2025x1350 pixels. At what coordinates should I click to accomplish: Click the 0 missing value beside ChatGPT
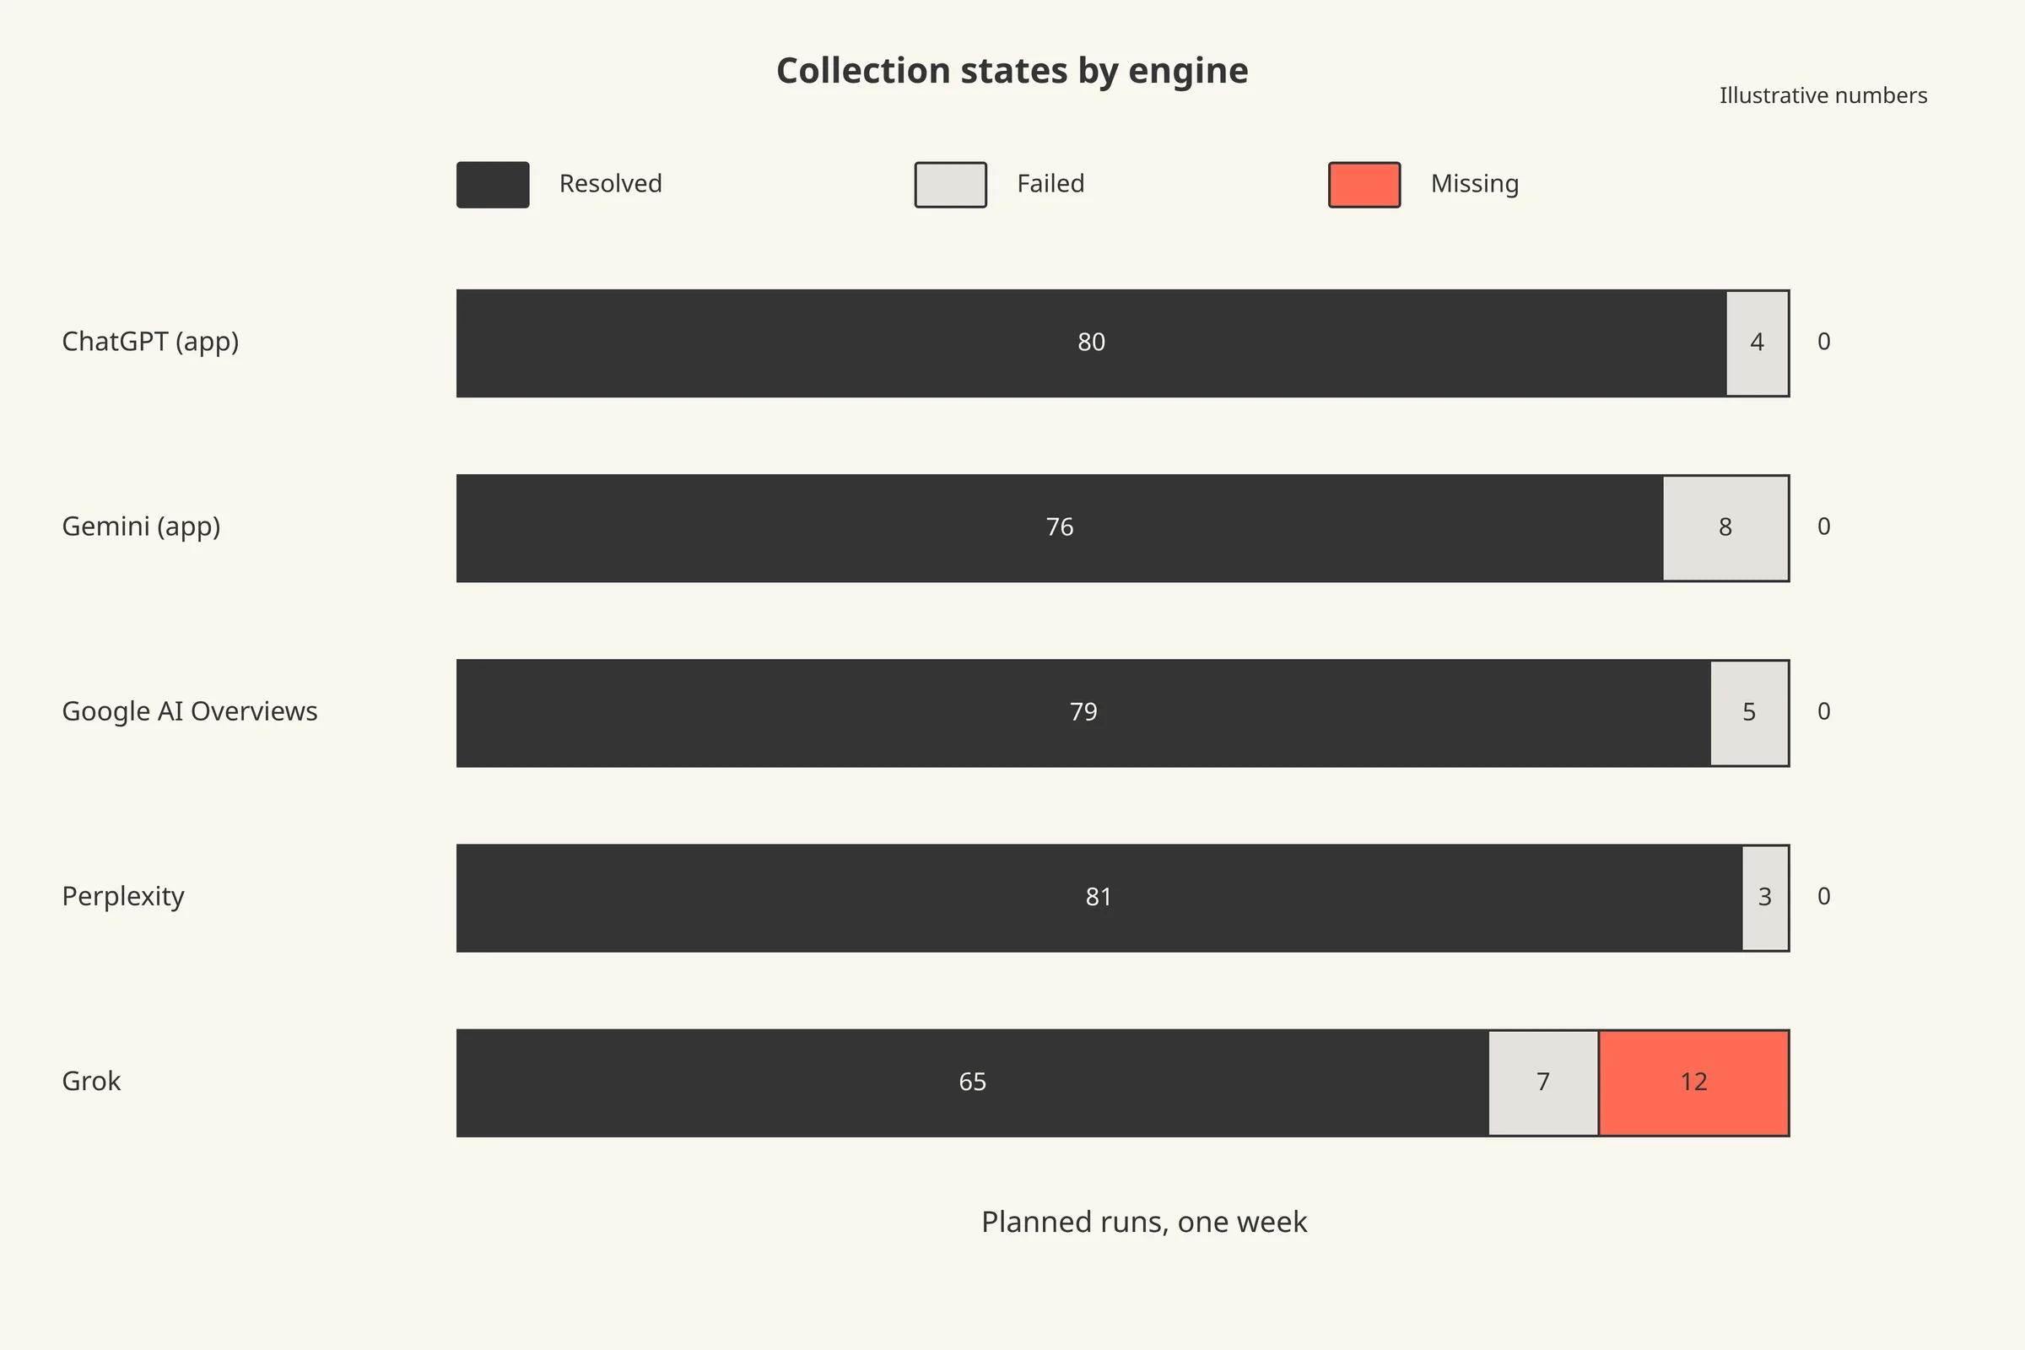1823,342
